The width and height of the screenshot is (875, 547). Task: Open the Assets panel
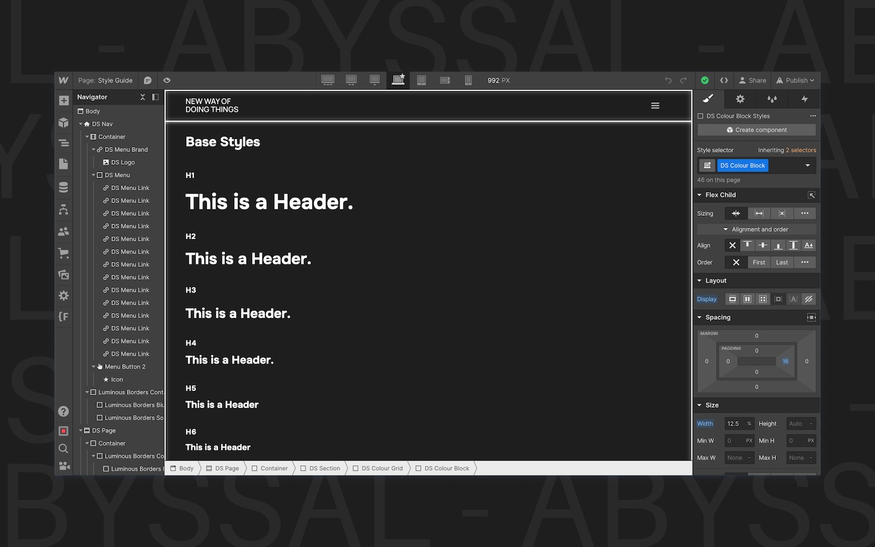pos(63,275)
